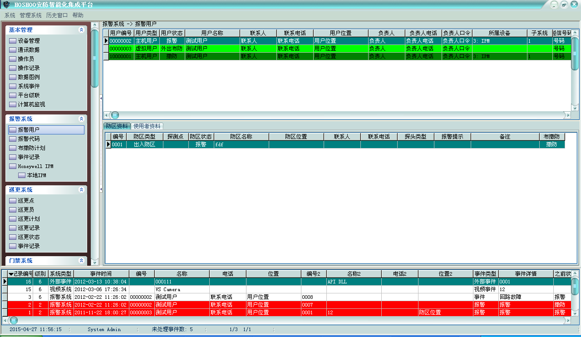Select 操作记录 in 基本管理 panel

29,68
